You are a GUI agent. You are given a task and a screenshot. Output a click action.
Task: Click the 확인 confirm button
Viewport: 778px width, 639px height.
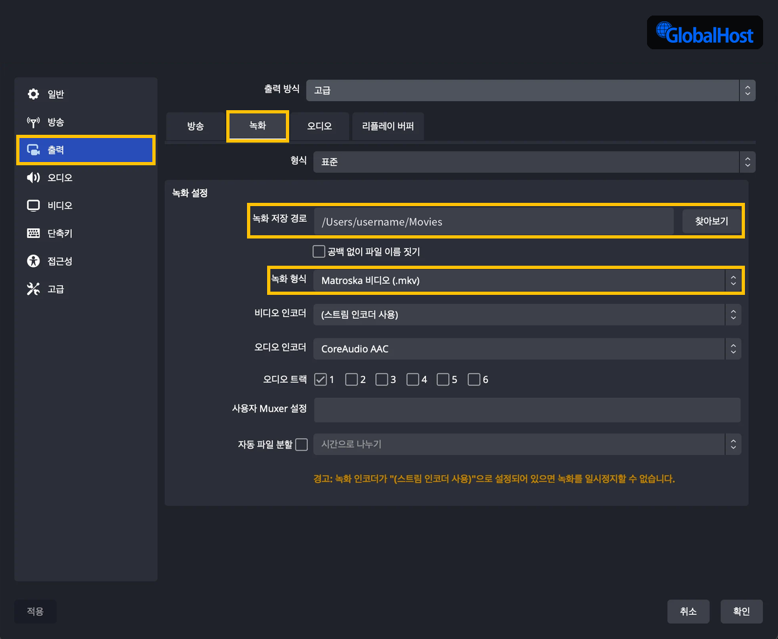(742, 611)
